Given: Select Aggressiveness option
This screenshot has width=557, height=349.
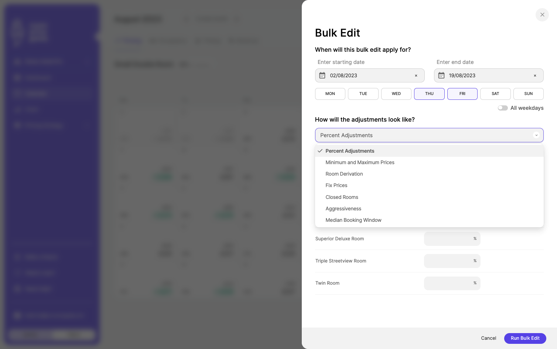Looking at the screenshot, I should pos(429,209).
